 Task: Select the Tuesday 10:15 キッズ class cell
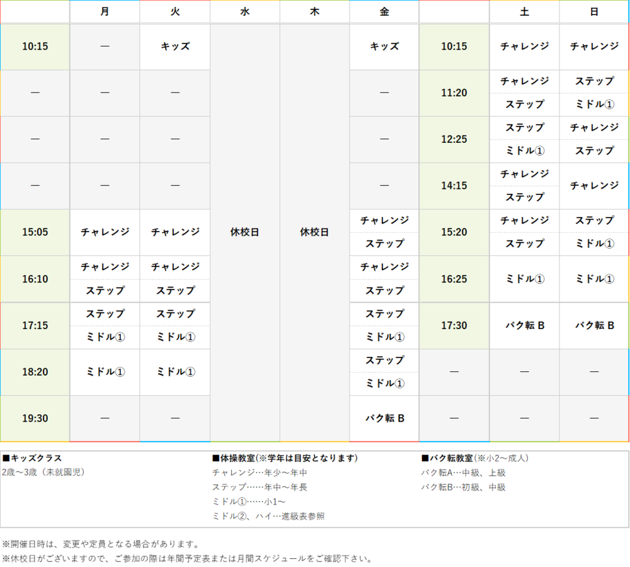pos(175,47)
